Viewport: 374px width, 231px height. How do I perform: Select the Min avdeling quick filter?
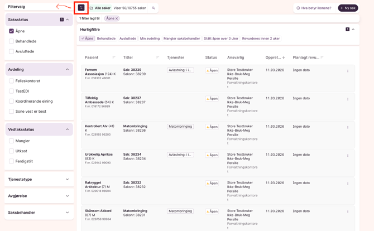point(150,39)
